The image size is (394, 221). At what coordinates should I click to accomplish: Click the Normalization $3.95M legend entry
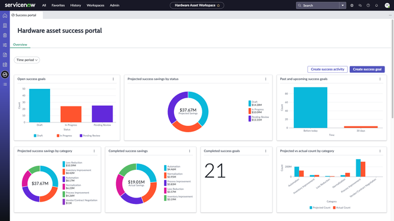pyautogui.click(x=173, y=176)
